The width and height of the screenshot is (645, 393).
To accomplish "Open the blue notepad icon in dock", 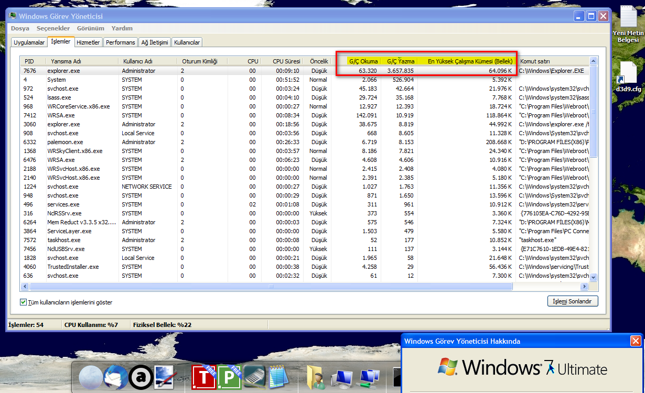I will tap(279, 377).
